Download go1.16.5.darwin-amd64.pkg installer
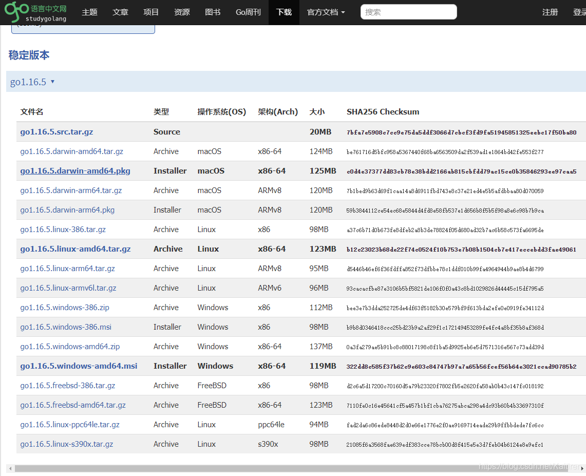The height and width of the screenshot is (476, 586). pyautogui.click(x=75, y=170)
